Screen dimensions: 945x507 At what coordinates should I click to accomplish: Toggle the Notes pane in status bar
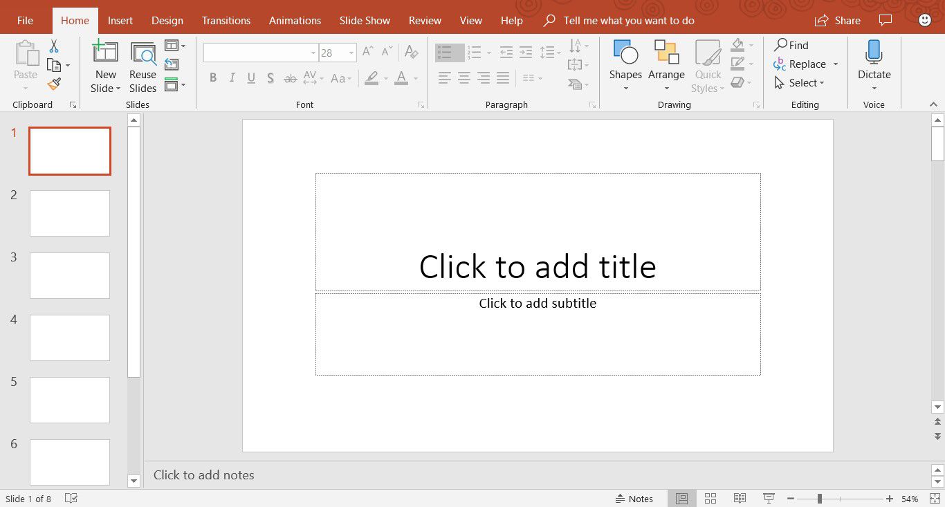(634, 499)
